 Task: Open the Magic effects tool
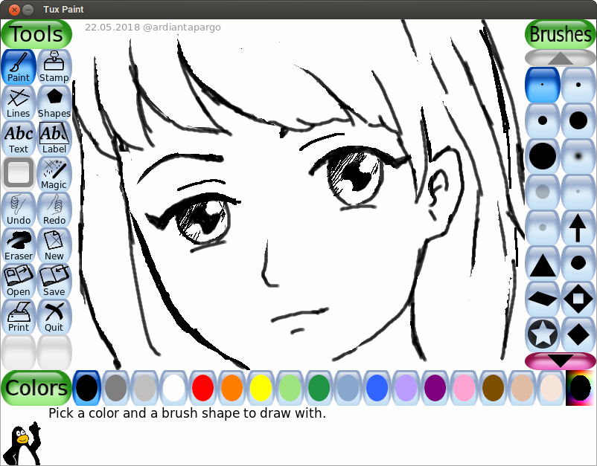[54, 173]
